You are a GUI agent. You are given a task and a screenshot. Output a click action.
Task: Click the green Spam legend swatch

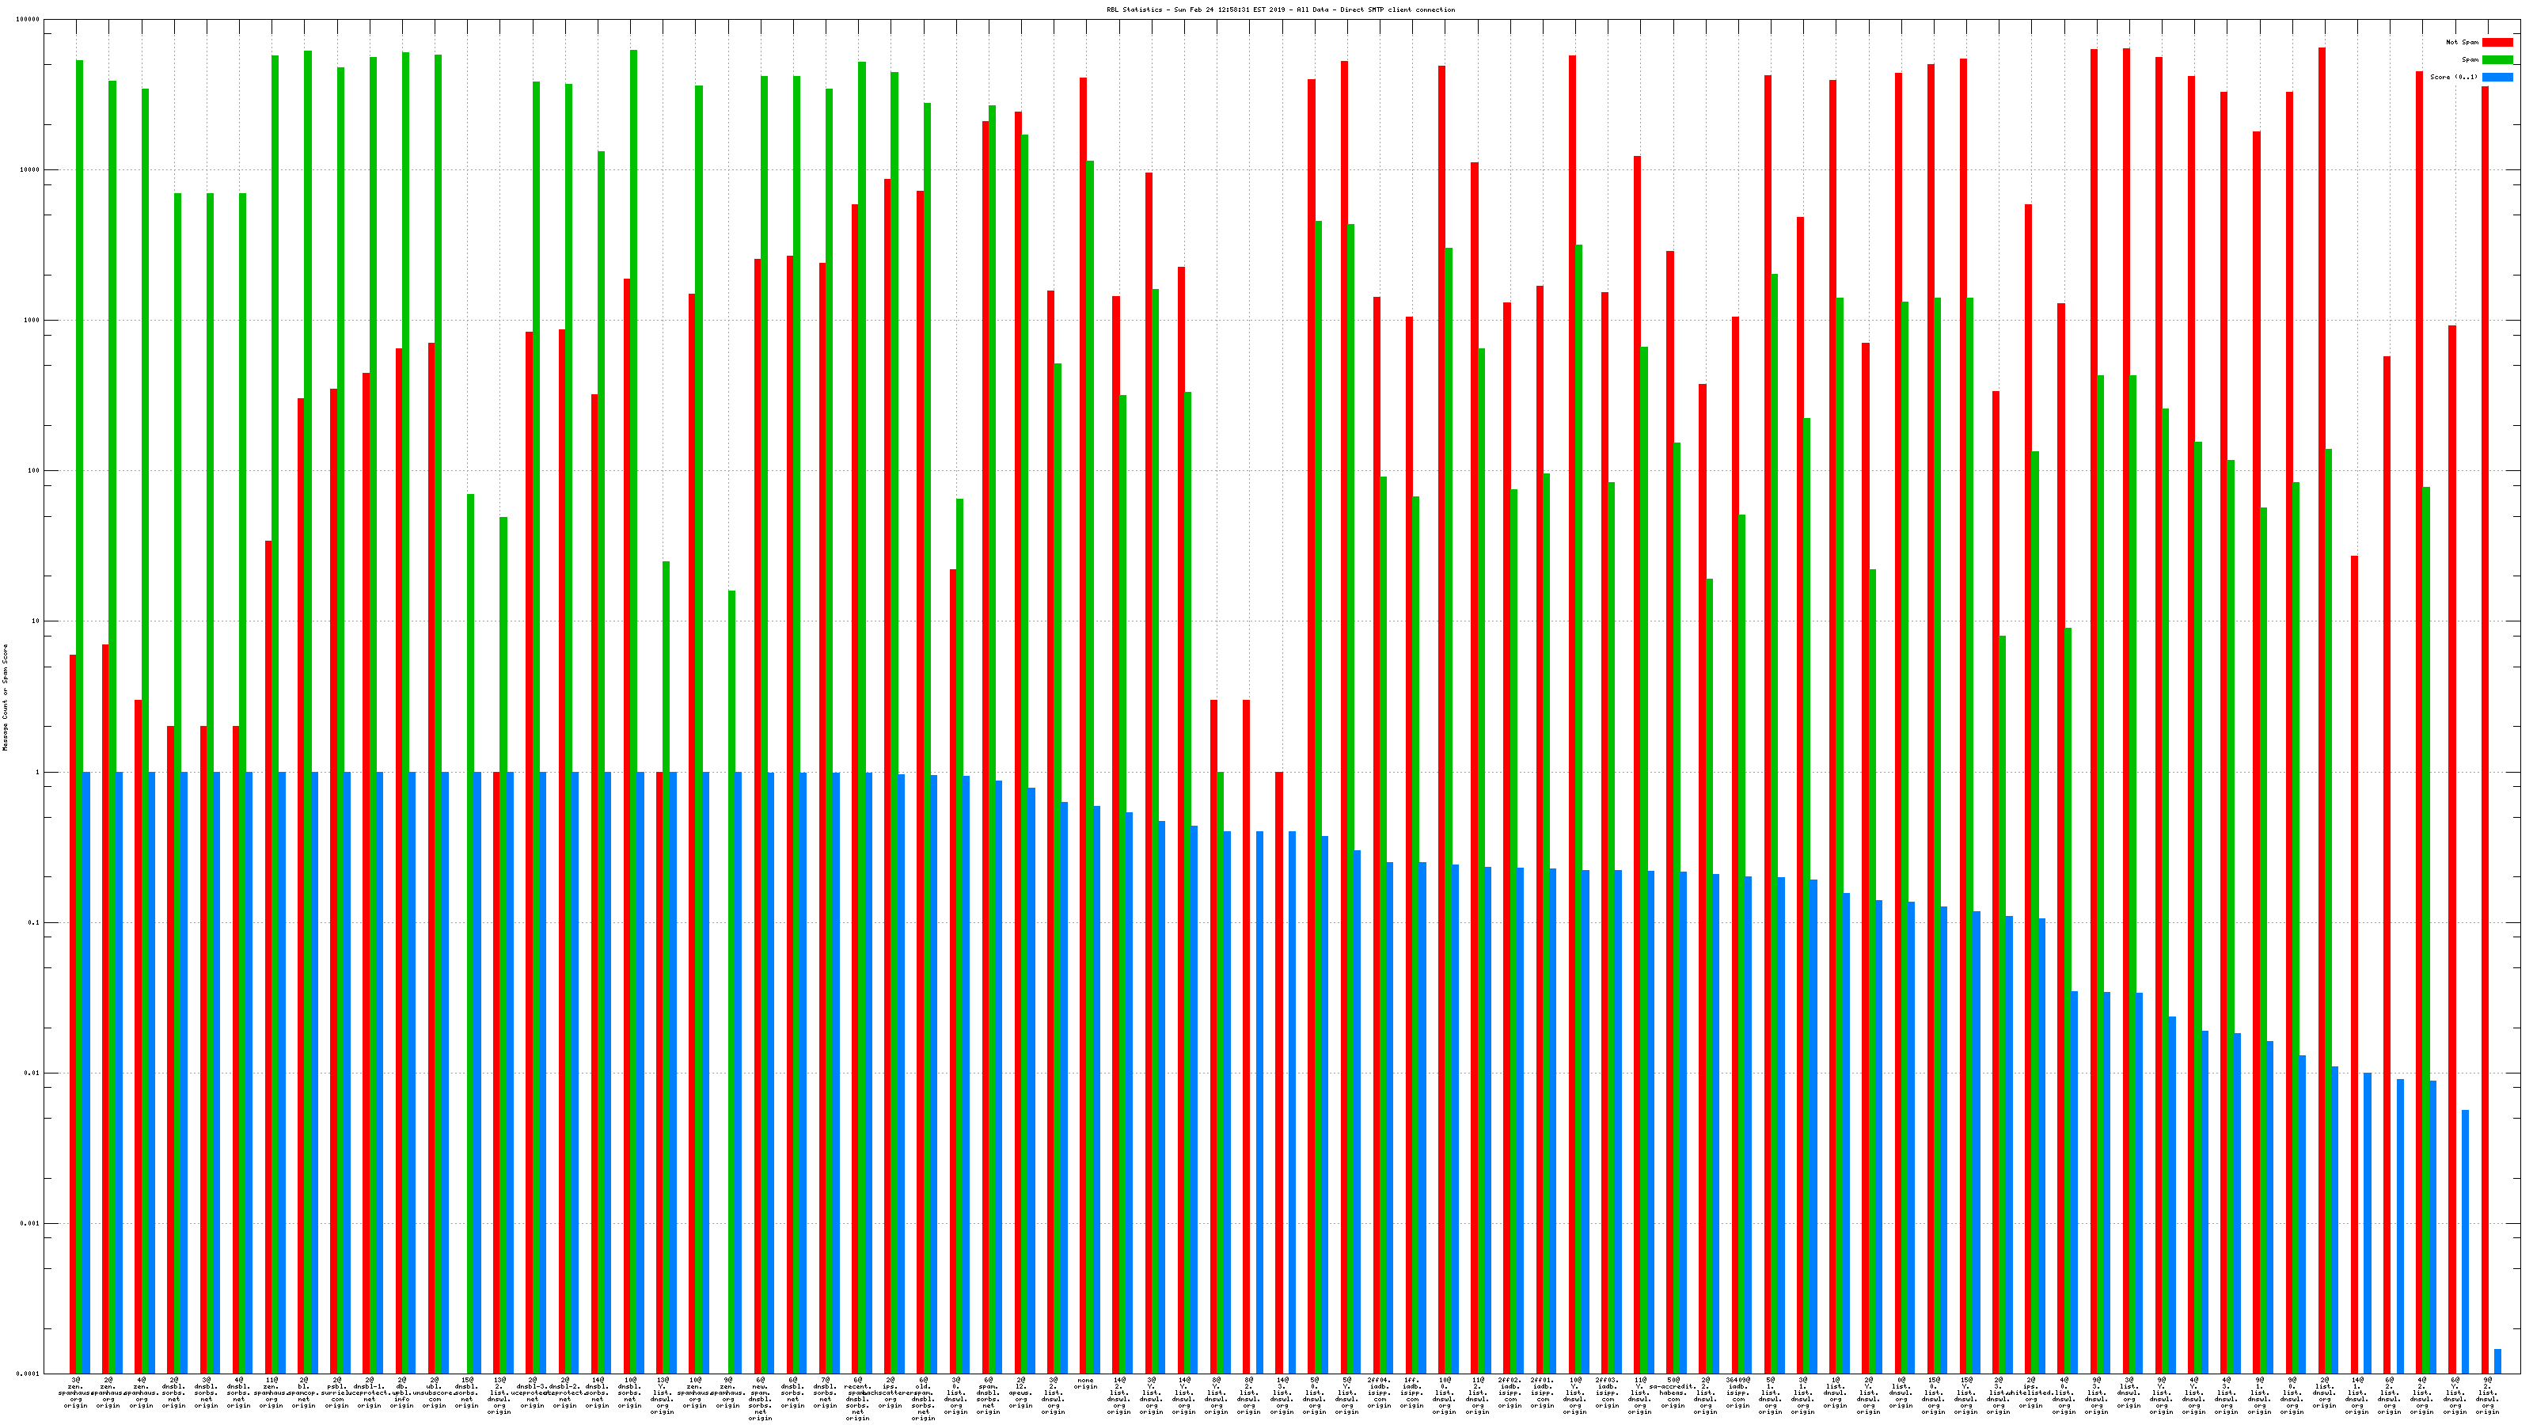pyautogui.click(x=2497, y=60)
